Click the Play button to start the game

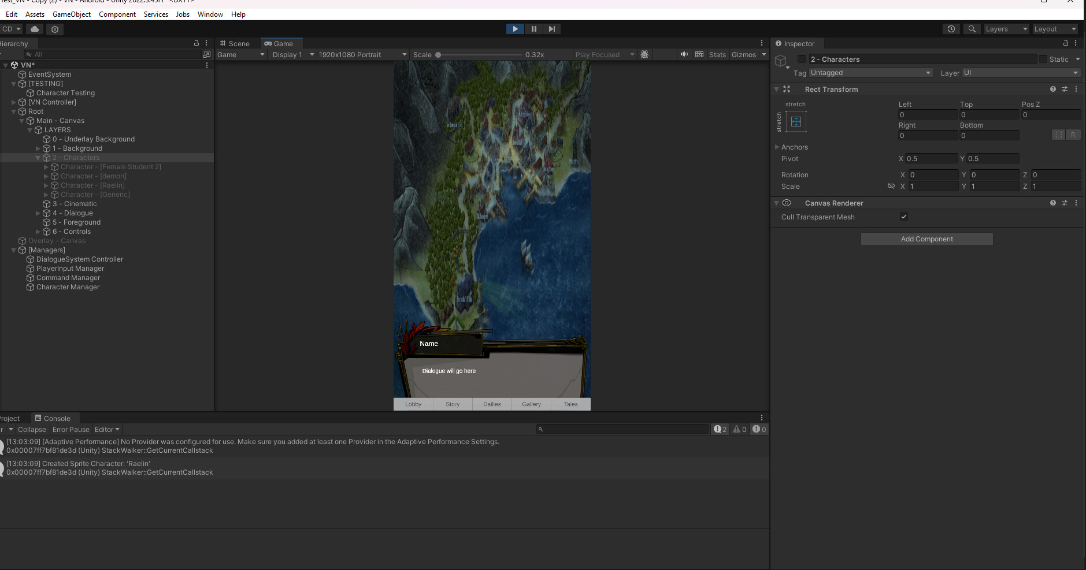click(x=514, y=28)
